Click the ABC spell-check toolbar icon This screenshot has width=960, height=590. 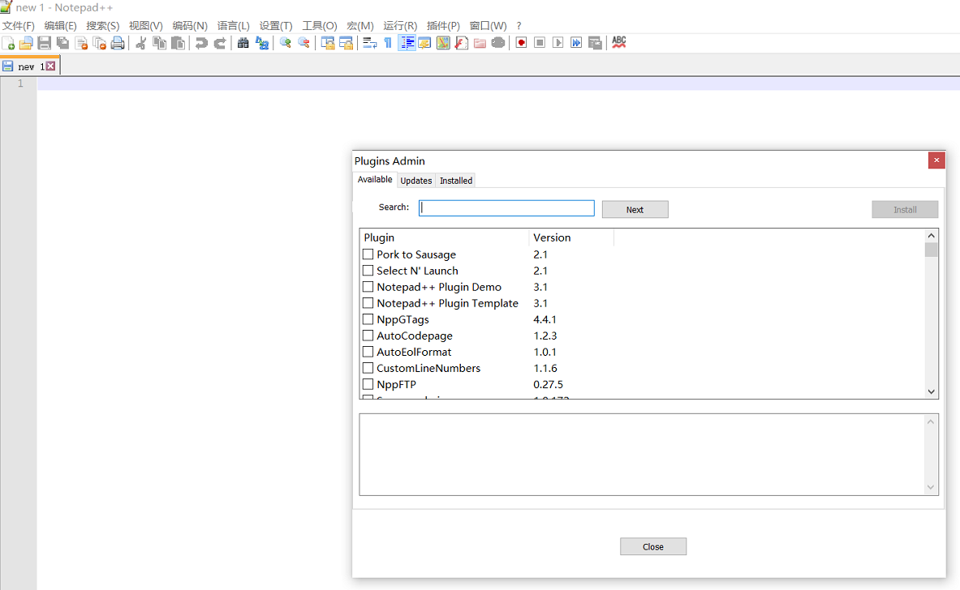point(619,42)
